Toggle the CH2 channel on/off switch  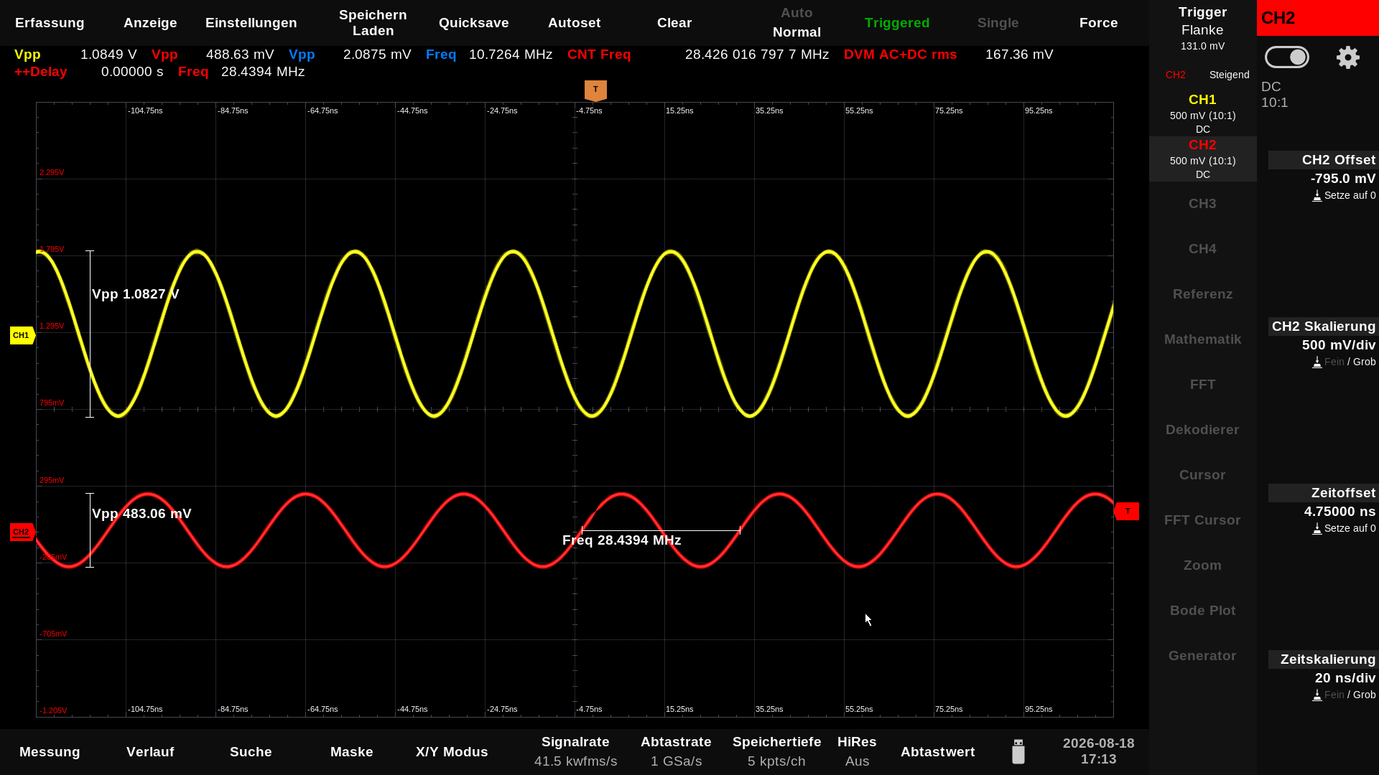[x=1286, y=57]
